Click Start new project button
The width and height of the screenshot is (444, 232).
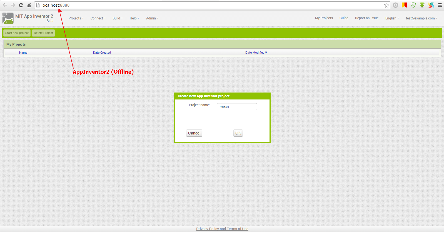click(17, 33)
